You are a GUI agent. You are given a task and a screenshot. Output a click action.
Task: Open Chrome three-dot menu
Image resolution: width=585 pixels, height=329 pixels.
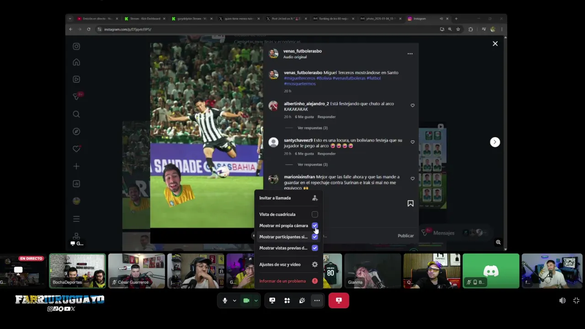tap(502, 29)
